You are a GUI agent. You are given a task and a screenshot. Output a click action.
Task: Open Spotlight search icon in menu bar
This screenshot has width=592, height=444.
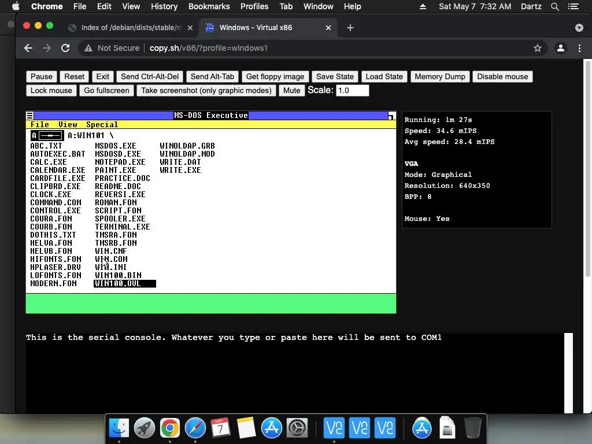554,6
